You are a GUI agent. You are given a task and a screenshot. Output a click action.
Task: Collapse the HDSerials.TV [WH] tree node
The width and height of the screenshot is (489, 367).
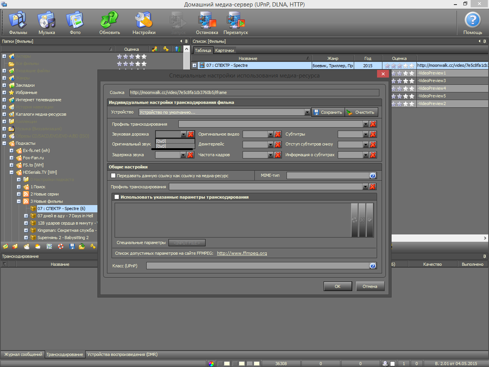[11, 172]
